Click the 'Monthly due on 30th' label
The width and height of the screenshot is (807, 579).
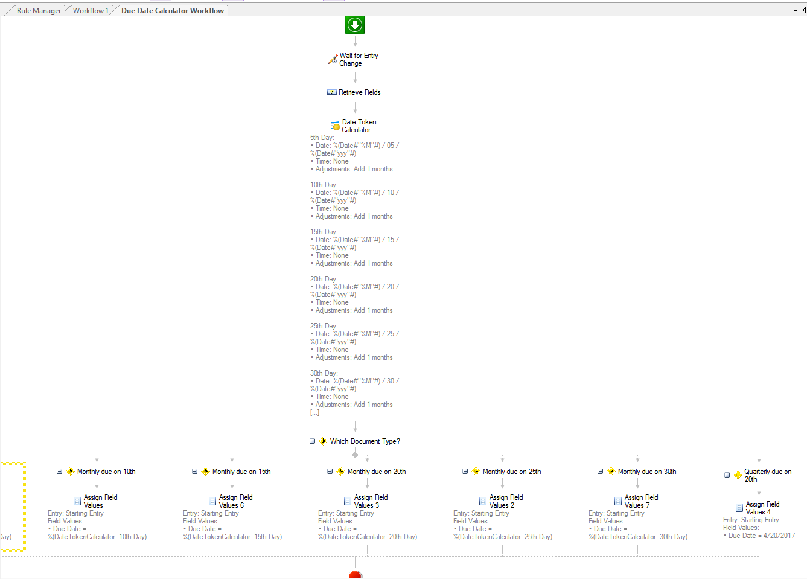point(647,472)
